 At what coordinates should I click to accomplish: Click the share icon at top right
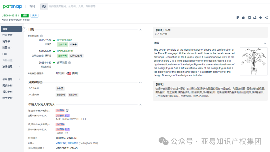coord(266,18)
